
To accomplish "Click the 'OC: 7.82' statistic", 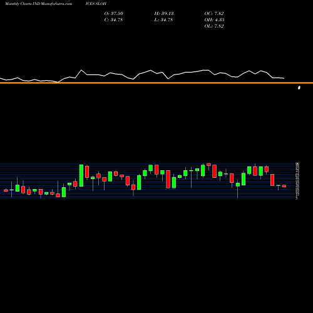I will [x=214, y=13].
